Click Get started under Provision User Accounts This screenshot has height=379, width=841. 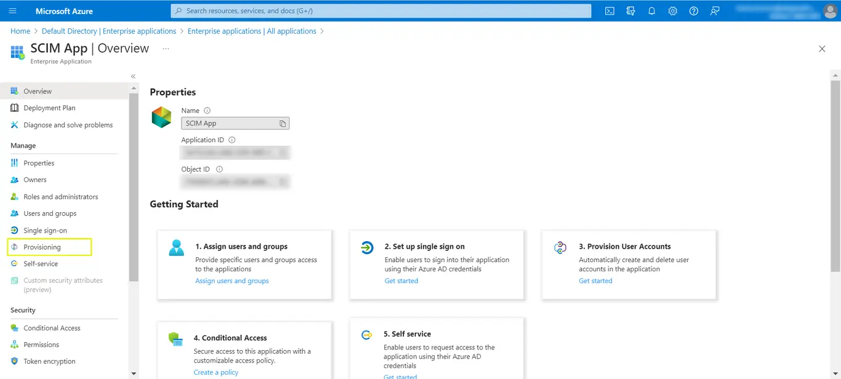pos(595,281)
